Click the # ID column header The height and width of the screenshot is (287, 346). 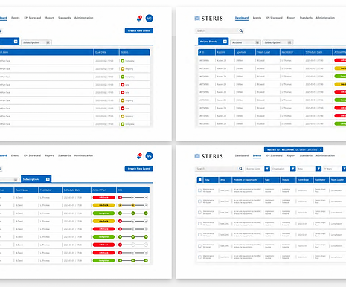pyautogui.click(x=206, y=52)
